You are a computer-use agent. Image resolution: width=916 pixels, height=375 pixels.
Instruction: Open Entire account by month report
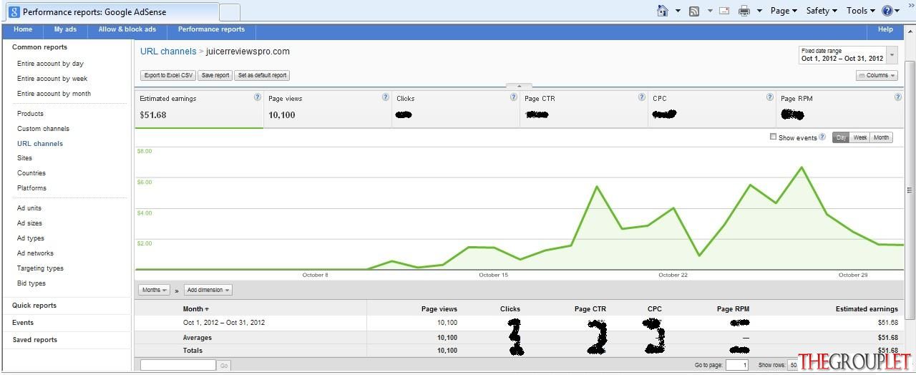point(54,94)
